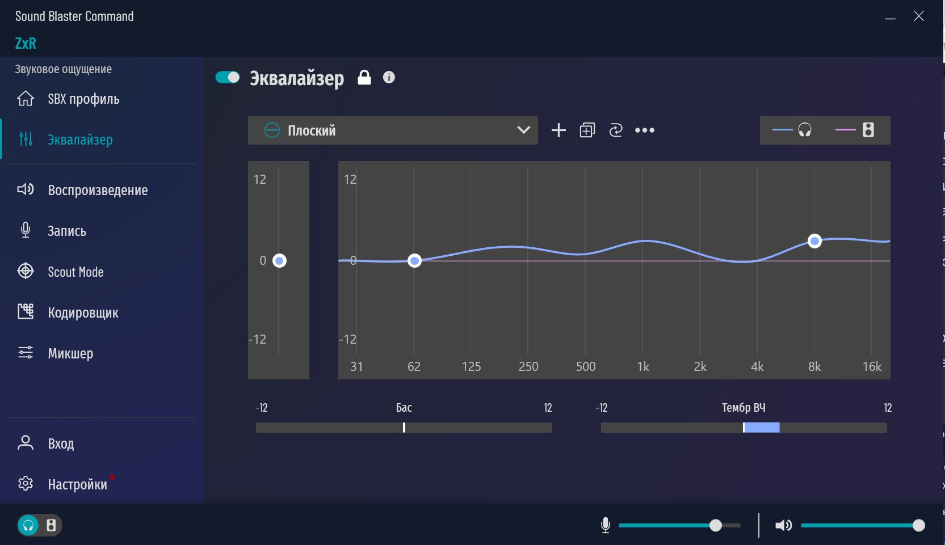The image size is (945, 545).
Task: Click the Тембр ВЧ treble slider
Action: point(744,428)
